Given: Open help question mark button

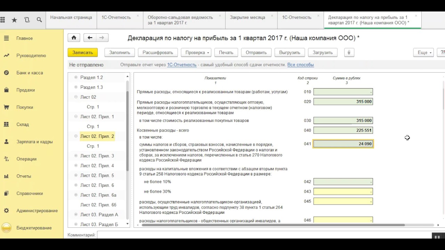Looking at the screenshot, I should pyautogui.click(x=442, y=52).
